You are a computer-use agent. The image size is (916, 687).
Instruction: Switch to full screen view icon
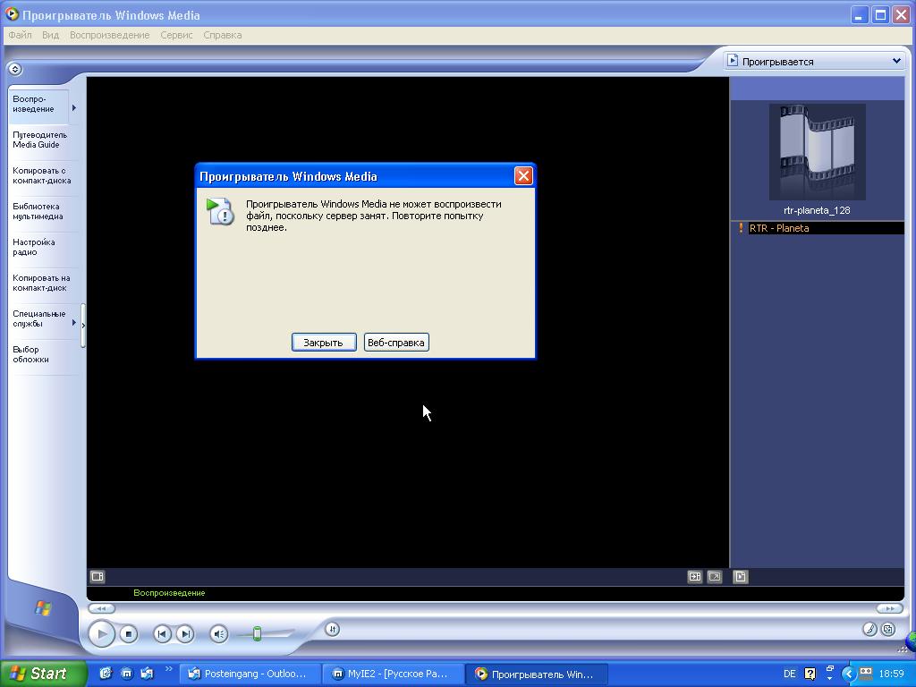(x=715, y=577)
